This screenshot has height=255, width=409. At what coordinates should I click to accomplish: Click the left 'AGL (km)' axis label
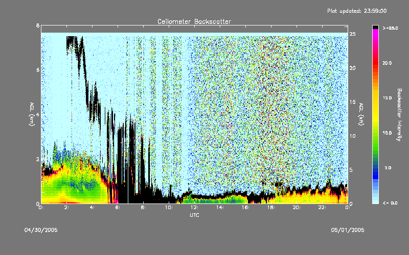32,114
